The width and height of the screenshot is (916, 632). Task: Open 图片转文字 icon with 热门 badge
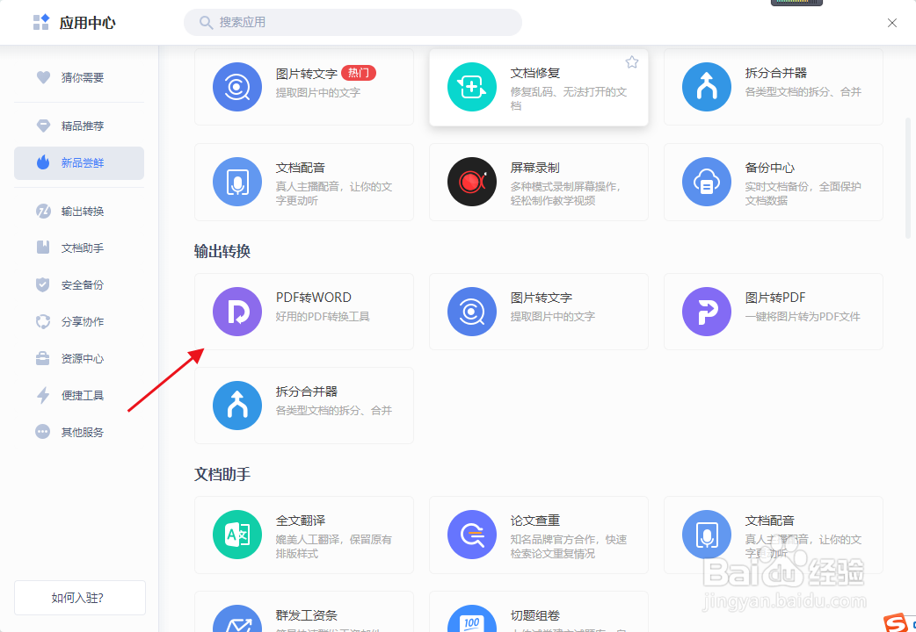tap(237, 87)
